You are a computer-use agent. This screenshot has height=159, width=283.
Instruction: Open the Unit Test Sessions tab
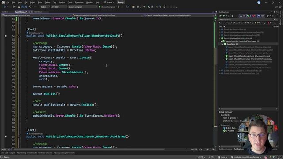(45, 153)
